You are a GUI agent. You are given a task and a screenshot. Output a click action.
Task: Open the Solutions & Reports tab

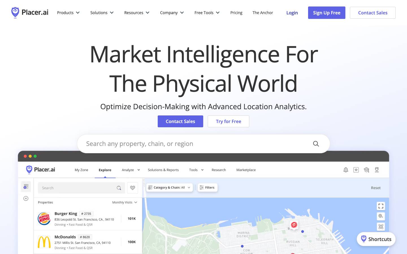coord(163,170)
